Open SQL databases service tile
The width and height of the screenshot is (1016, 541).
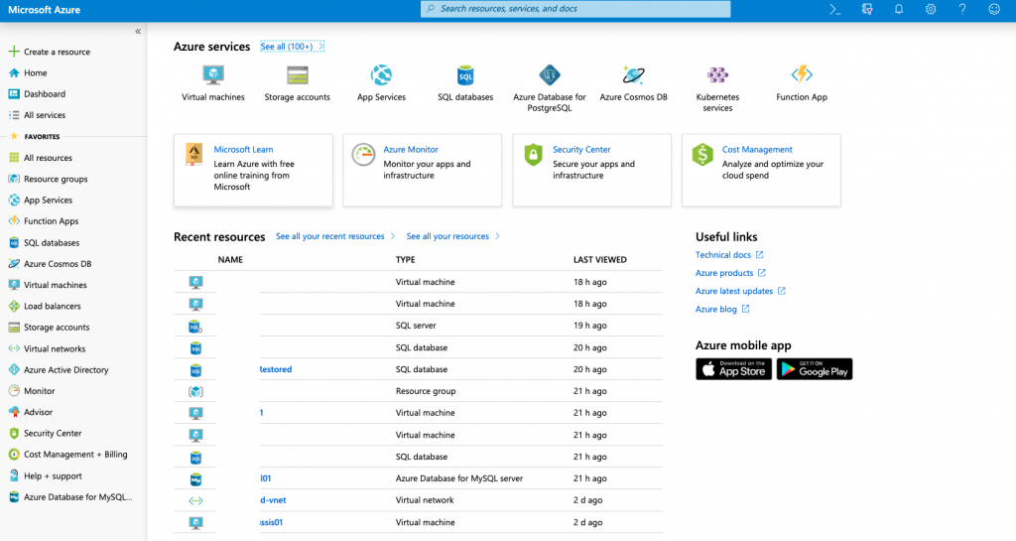465,83
